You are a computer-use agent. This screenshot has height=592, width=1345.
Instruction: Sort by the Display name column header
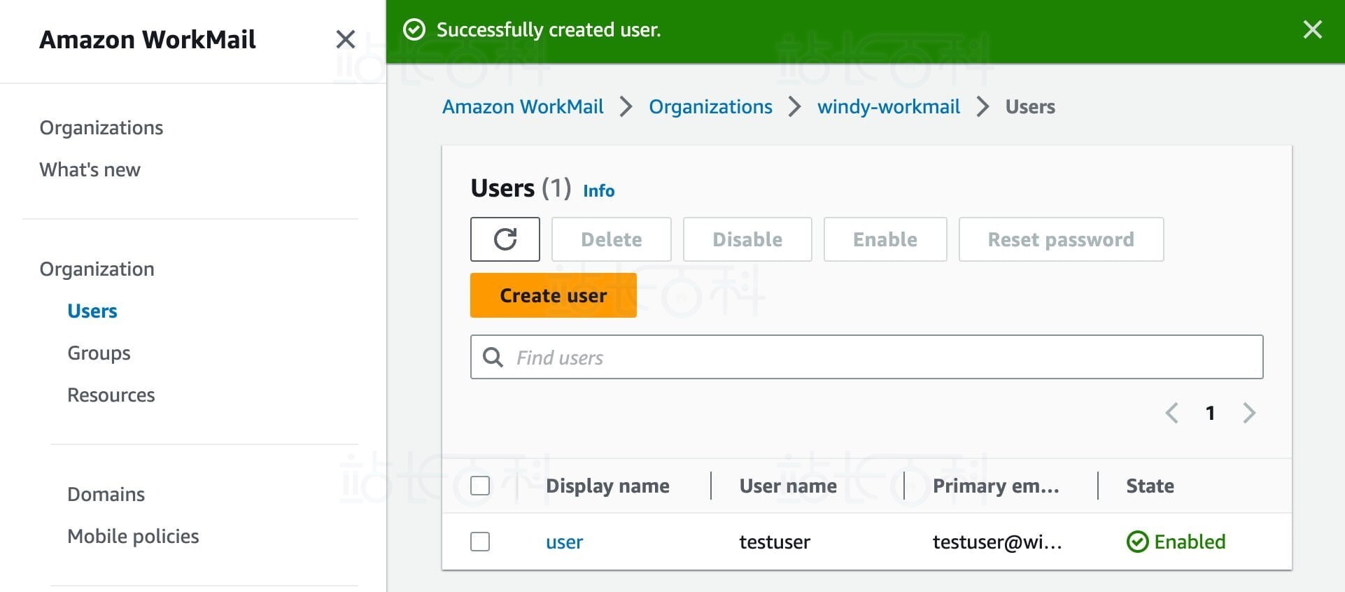[607, 486]
